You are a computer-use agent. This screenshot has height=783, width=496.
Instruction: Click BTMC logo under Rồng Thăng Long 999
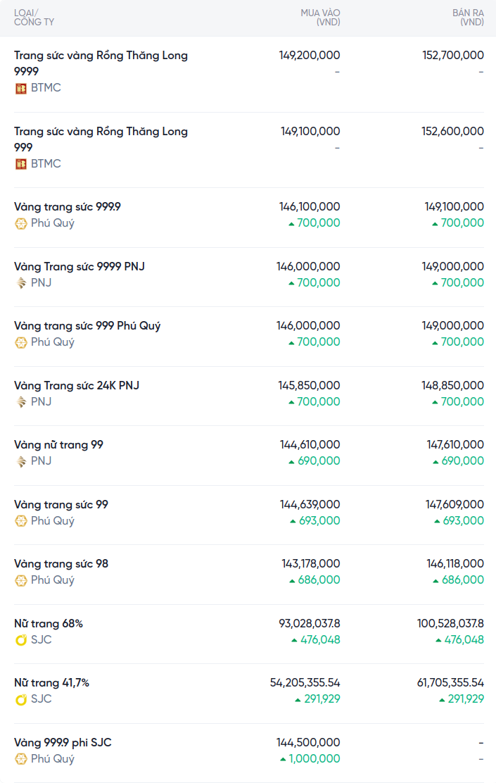[20, 164]
